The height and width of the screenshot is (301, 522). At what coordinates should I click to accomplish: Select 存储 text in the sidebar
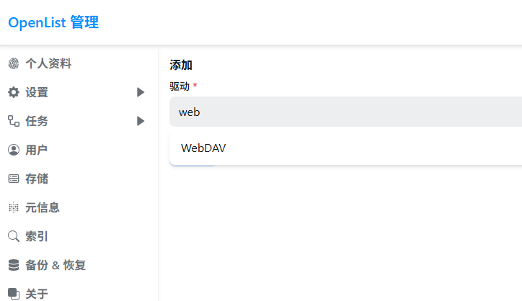pyautogui.click(x=37, y=179)
